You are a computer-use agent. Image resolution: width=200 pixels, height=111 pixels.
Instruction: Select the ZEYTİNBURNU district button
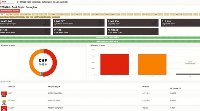(56, 17)
